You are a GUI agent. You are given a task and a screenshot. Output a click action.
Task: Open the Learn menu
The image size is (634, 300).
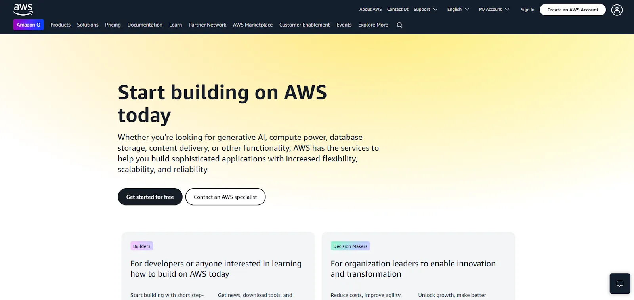pyautogui.click(x=176, y=25)
